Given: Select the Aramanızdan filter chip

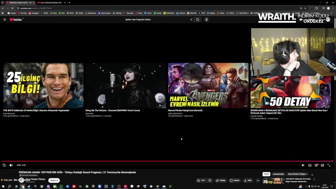Looking at the screenshot, I should pyautogui.click(x=278, y=174).
